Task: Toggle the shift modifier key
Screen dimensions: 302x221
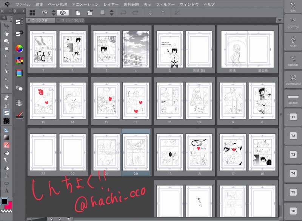Action: (293, 42)
